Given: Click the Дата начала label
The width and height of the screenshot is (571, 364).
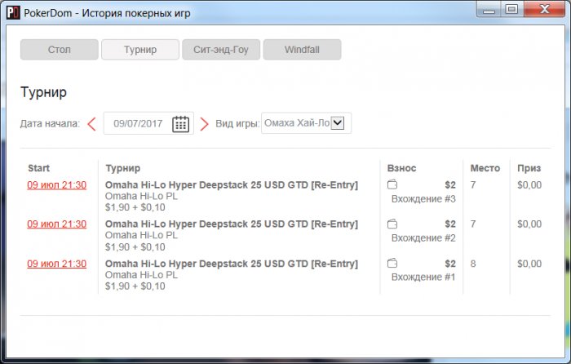Looking at the screenshot, I should pos(50,124).
